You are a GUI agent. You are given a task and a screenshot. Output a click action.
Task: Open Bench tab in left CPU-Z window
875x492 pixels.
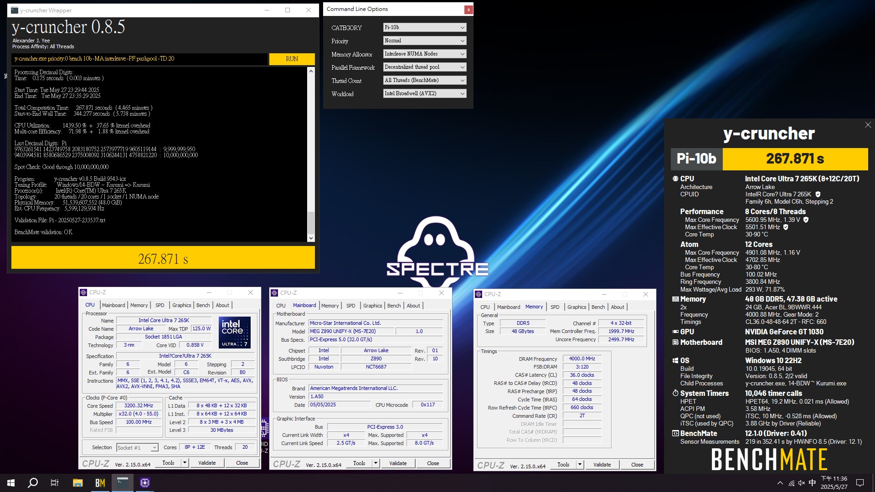203,305
